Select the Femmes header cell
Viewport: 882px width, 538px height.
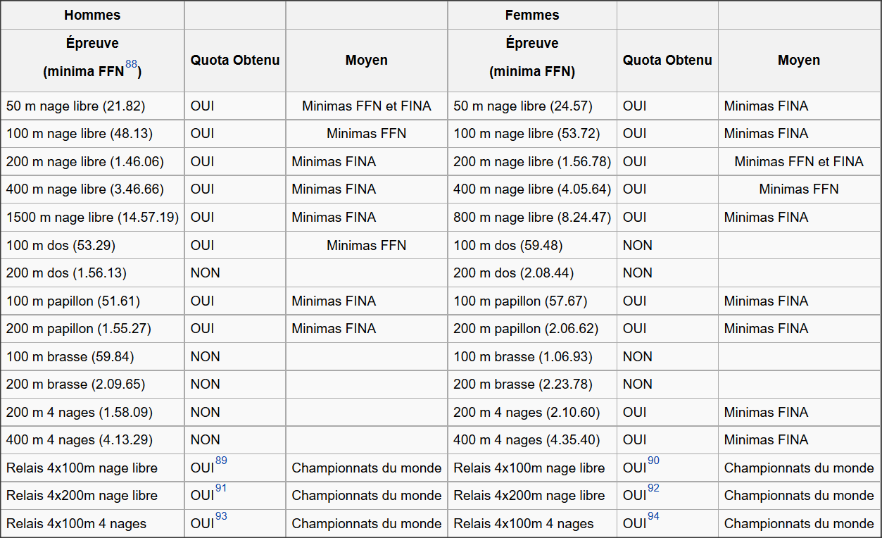532,15
